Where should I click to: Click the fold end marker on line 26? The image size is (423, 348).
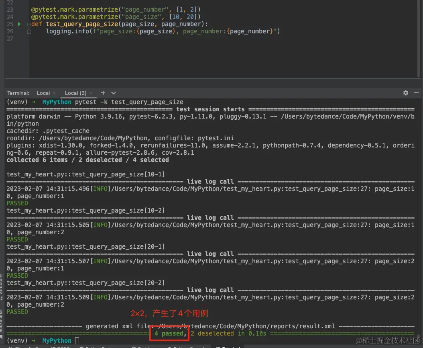click(x=29, y=32)
